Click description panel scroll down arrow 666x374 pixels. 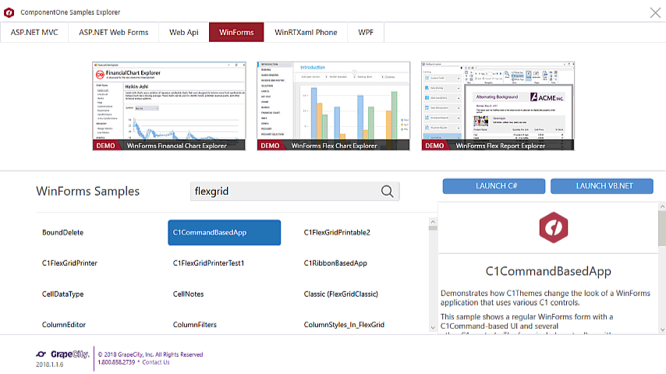click(x=662, y=330)
